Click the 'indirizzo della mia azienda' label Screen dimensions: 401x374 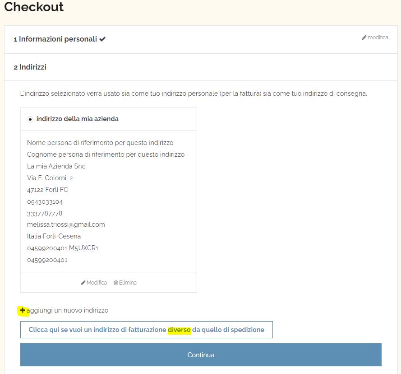pos(78,119)
